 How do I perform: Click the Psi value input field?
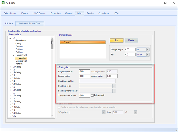coord(130,54)
